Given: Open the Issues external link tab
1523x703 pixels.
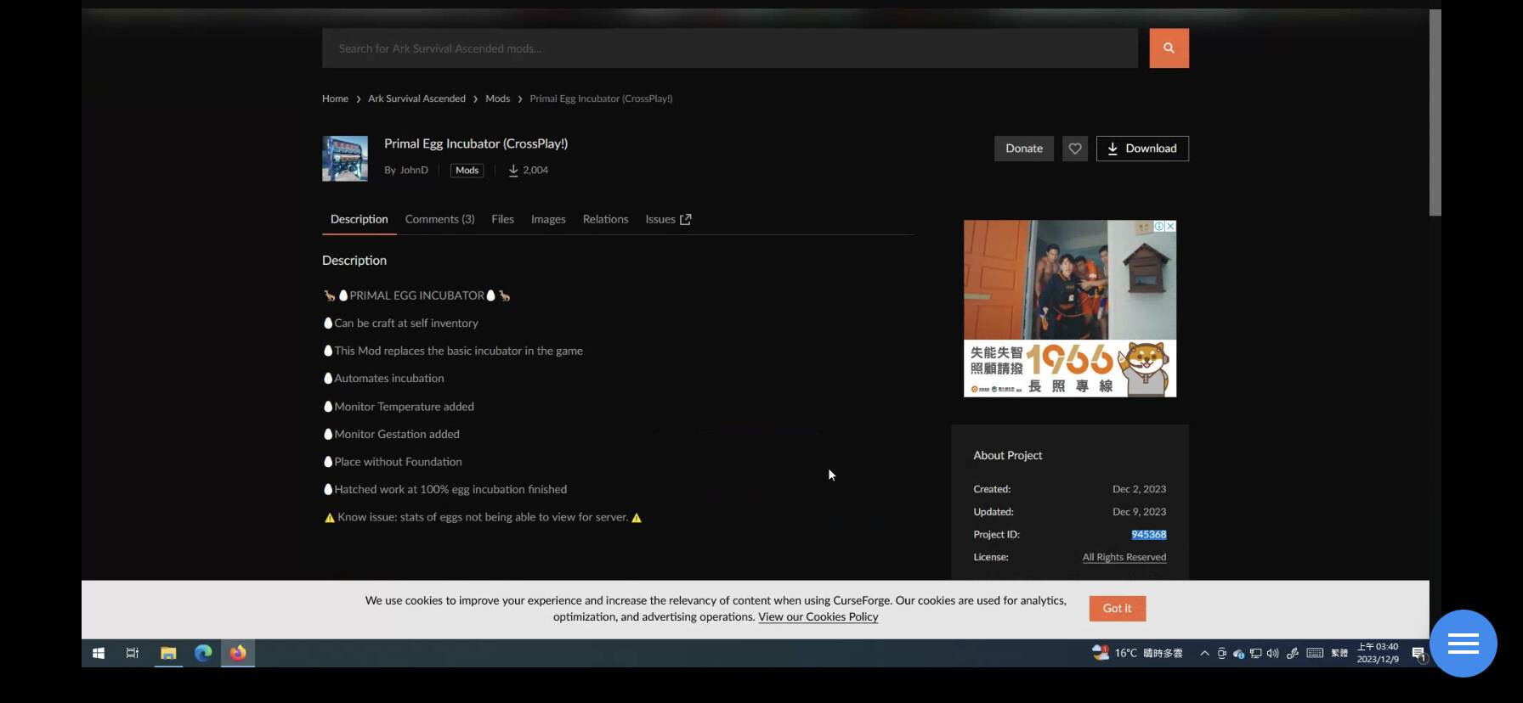Looking at the screenshot, I should [x=668, y=219].
